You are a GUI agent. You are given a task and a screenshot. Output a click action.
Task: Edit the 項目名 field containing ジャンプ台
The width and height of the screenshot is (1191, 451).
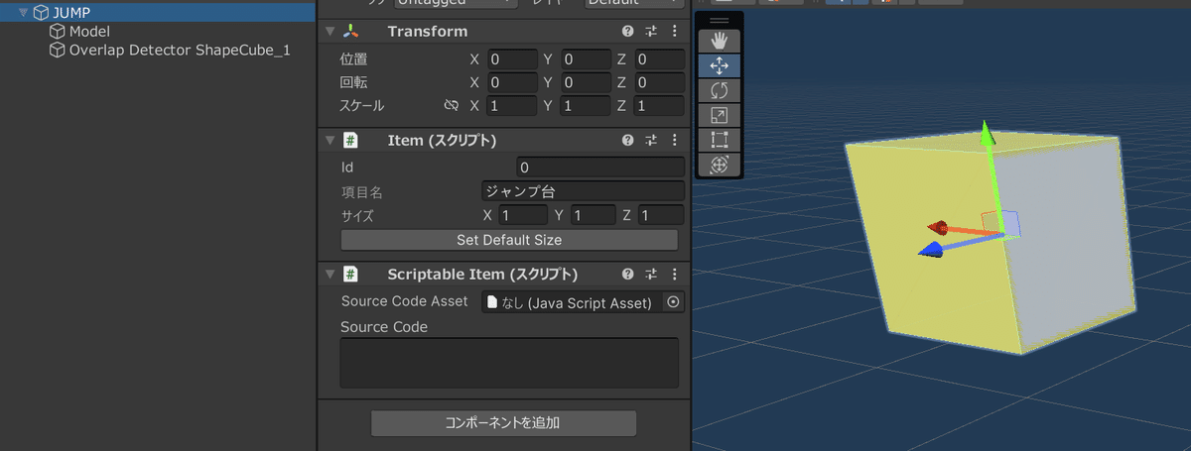(583, 191)
